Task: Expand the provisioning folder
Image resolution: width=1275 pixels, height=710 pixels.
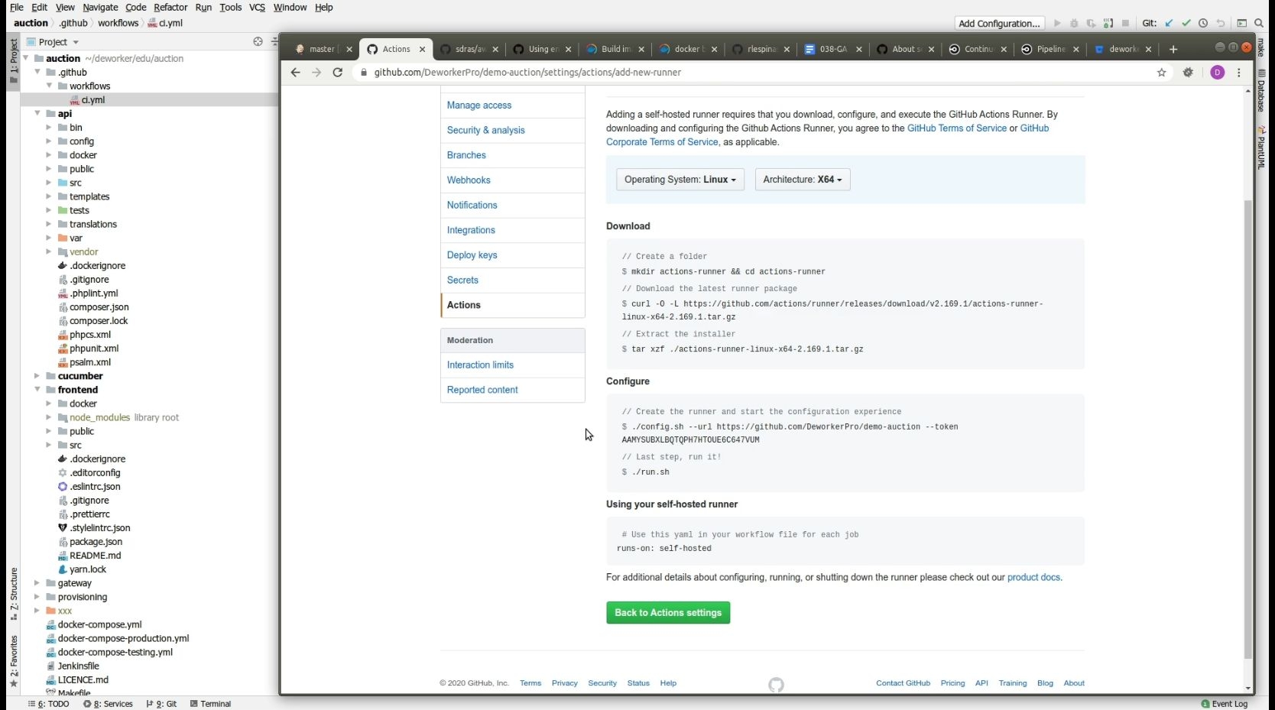Action: point(37,597)
